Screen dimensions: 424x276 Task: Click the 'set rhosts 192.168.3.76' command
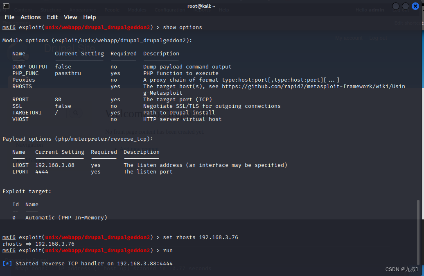tap(201, 237)
